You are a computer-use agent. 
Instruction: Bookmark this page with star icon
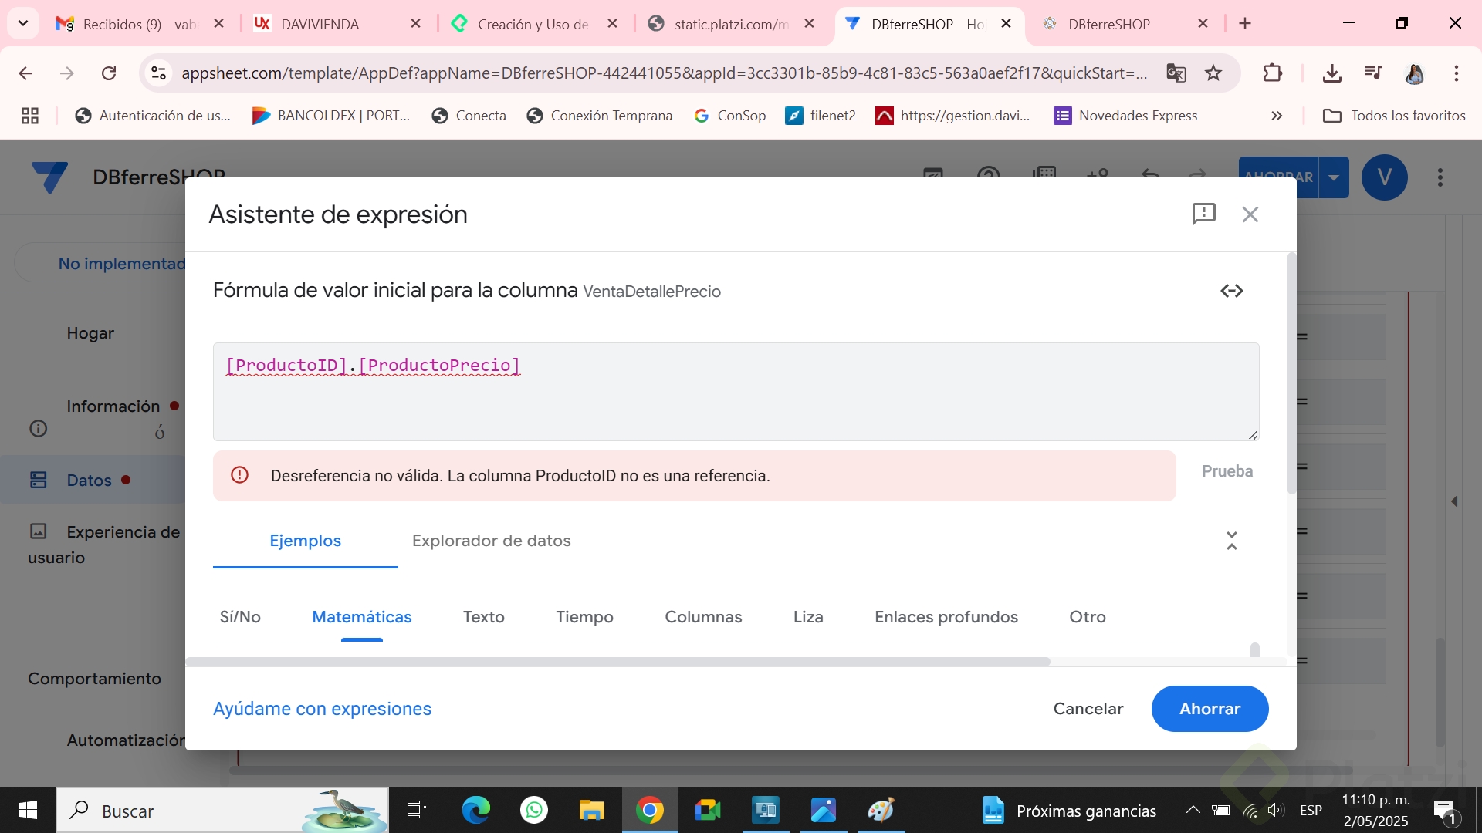pyautogui.click(x=1213, y=73)
